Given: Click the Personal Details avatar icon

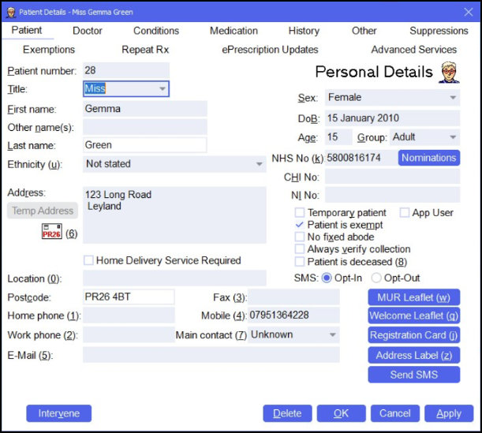Looking at the screenshot, I should (x=449, y=72).
